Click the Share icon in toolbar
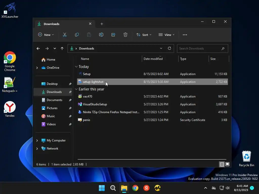This screenshot has height=194, width=259. [113, 35]
